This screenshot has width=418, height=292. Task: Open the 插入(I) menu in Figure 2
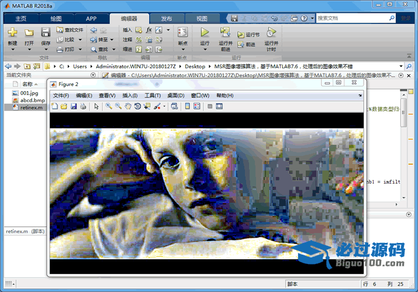130,96
